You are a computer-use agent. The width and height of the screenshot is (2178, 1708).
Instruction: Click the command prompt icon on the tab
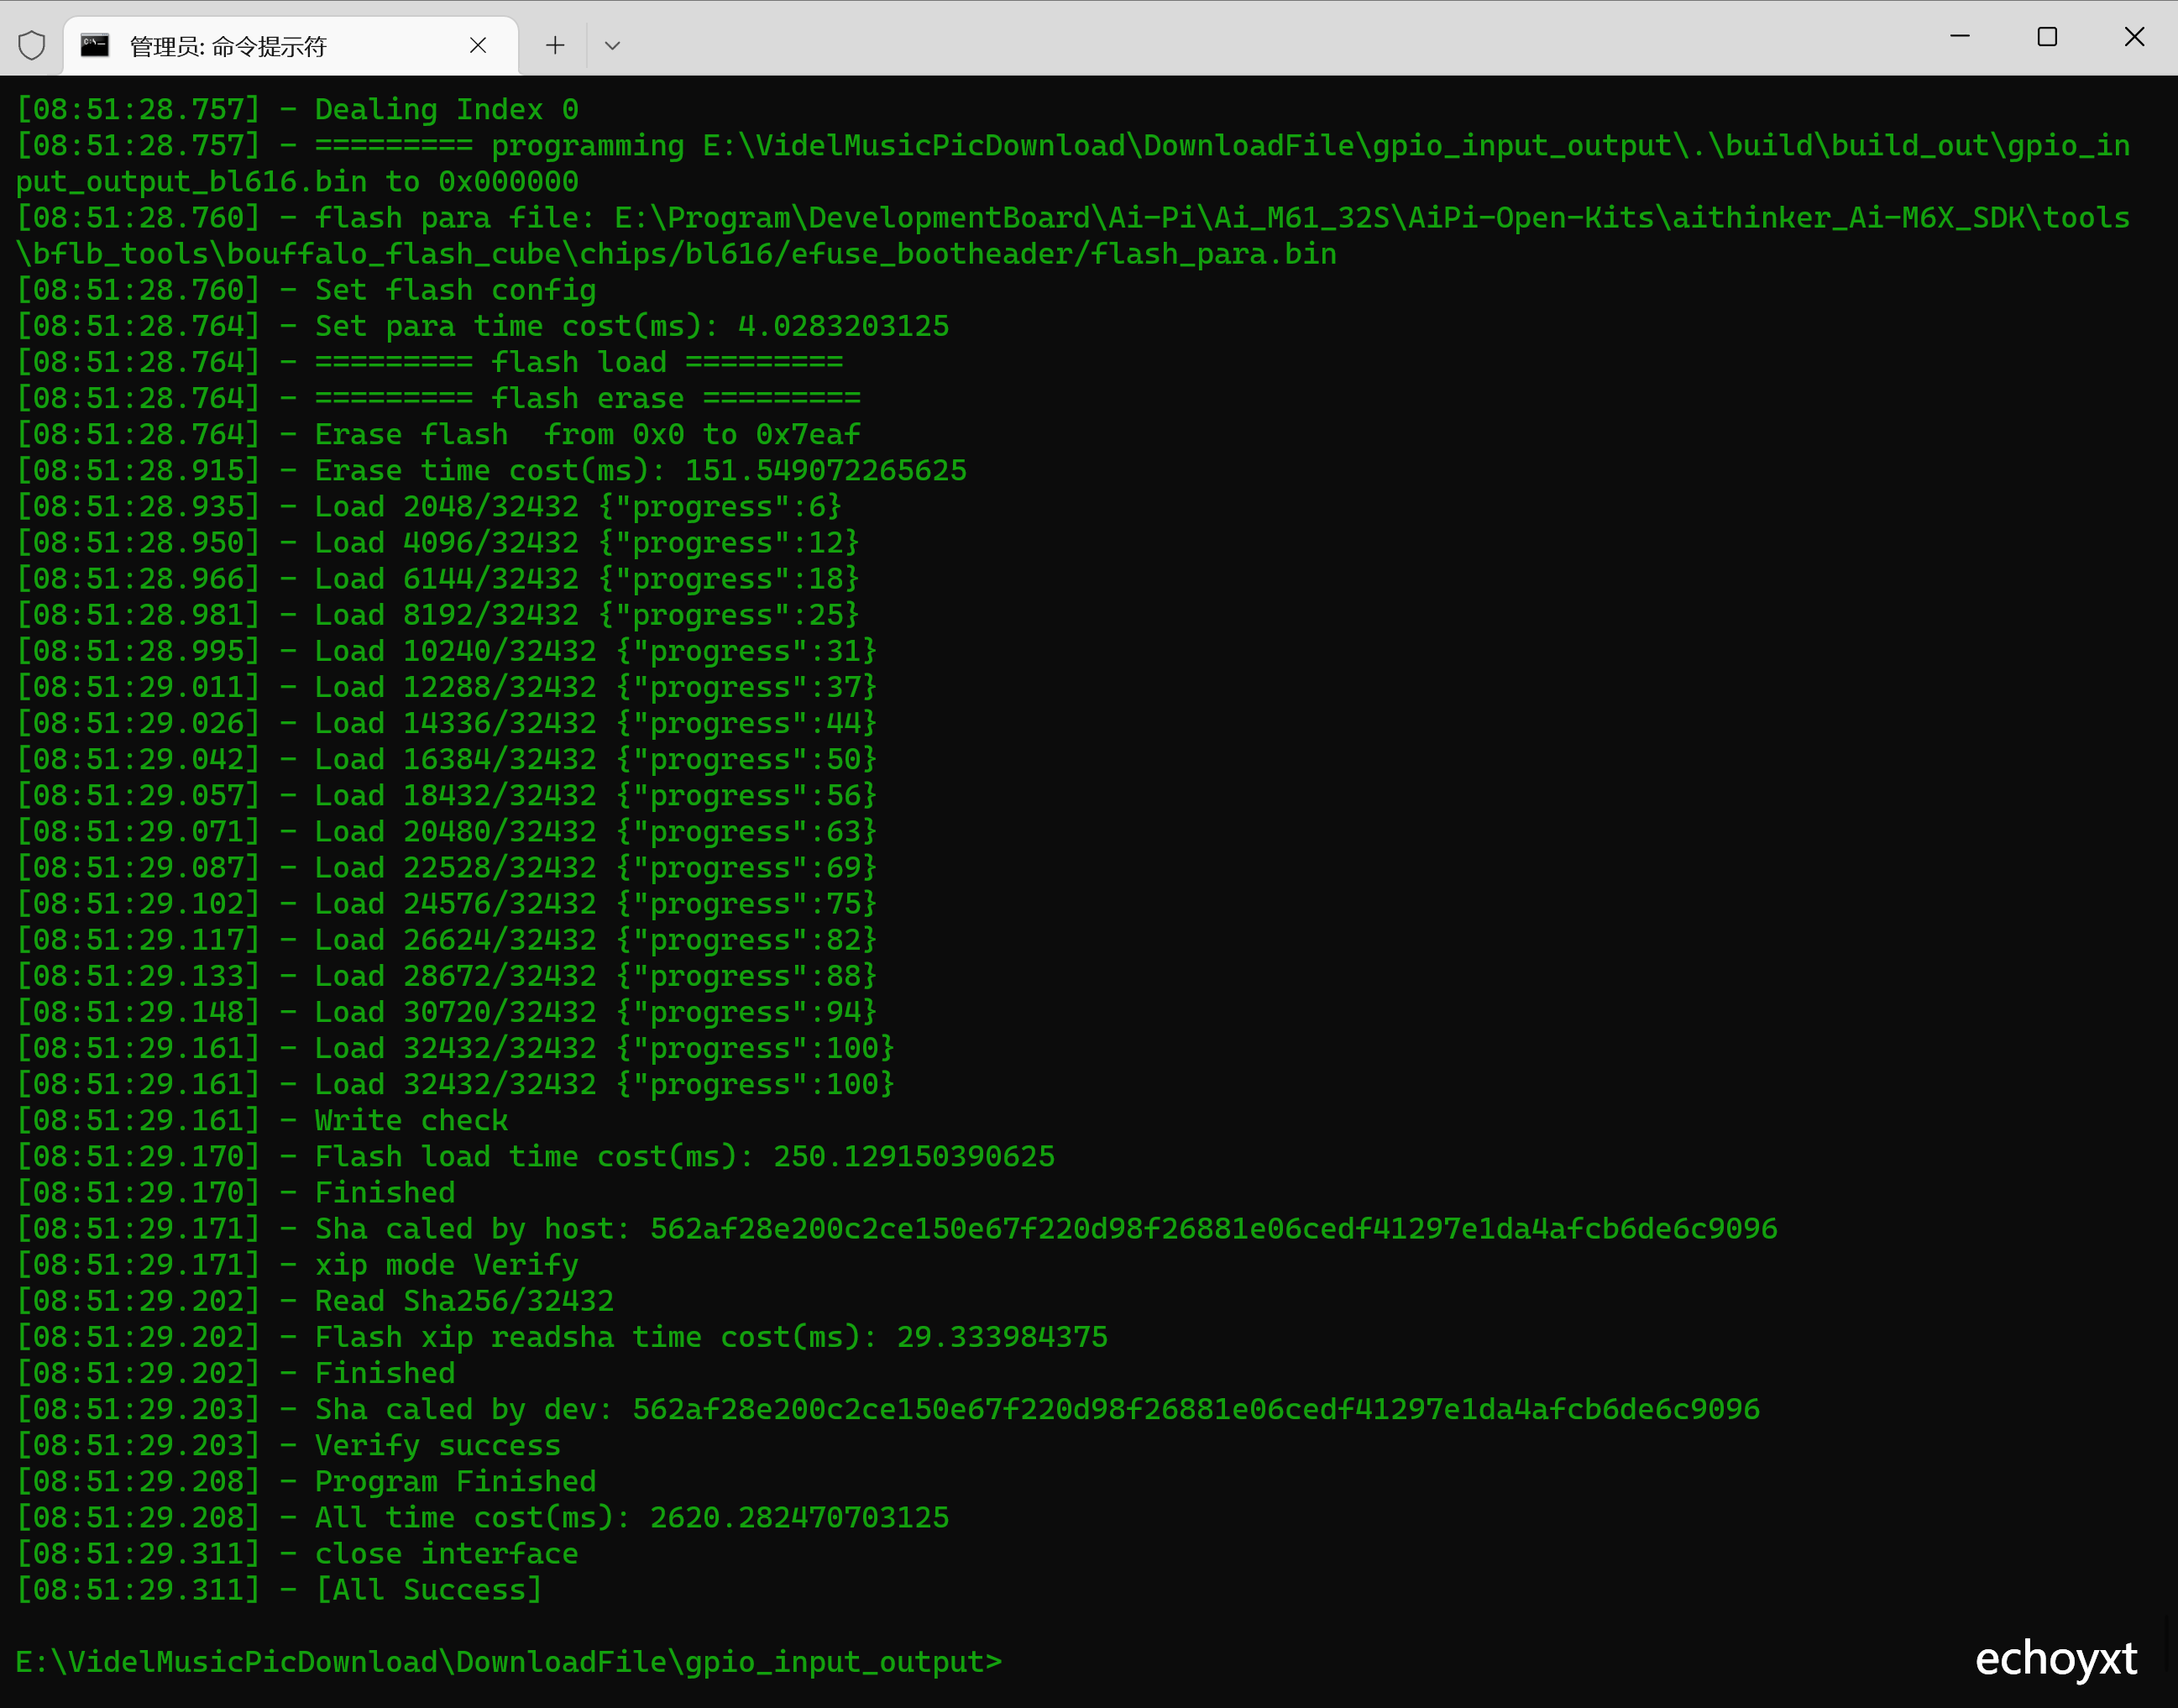pos(95,45)
